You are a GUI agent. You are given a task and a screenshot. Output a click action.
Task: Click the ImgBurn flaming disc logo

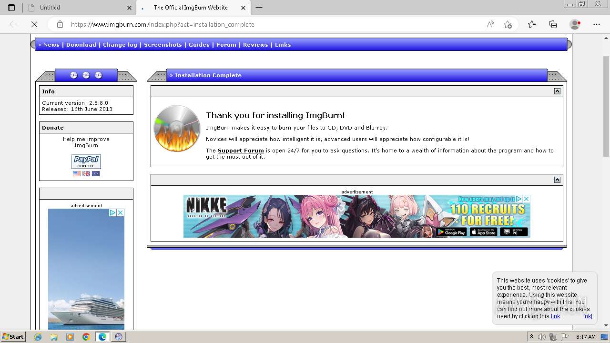(x=177, y=129)
